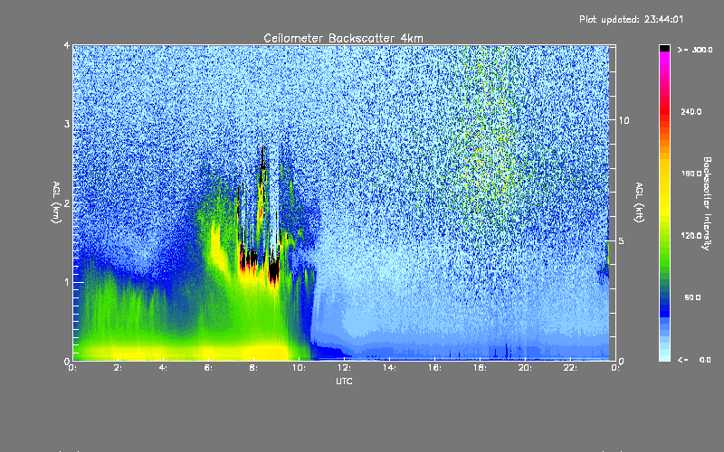Click the '12:' tick label on the time axis

pos(344,368)
